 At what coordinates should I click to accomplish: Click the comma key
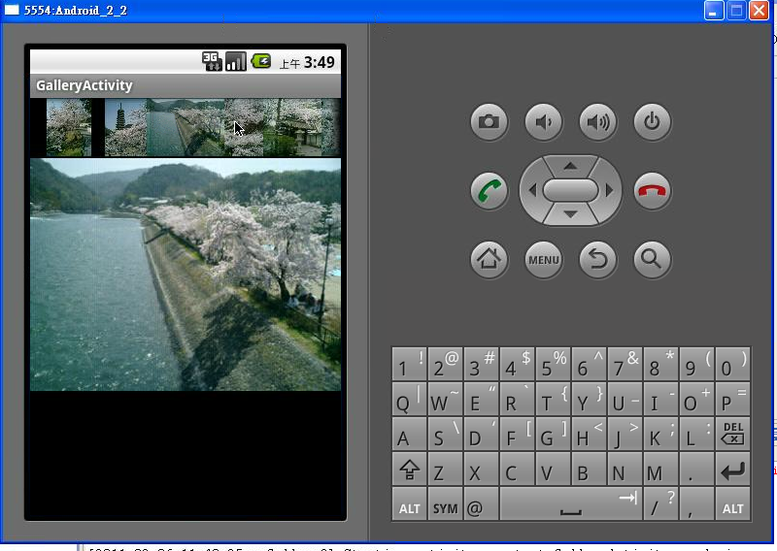(x=696, y=504)
